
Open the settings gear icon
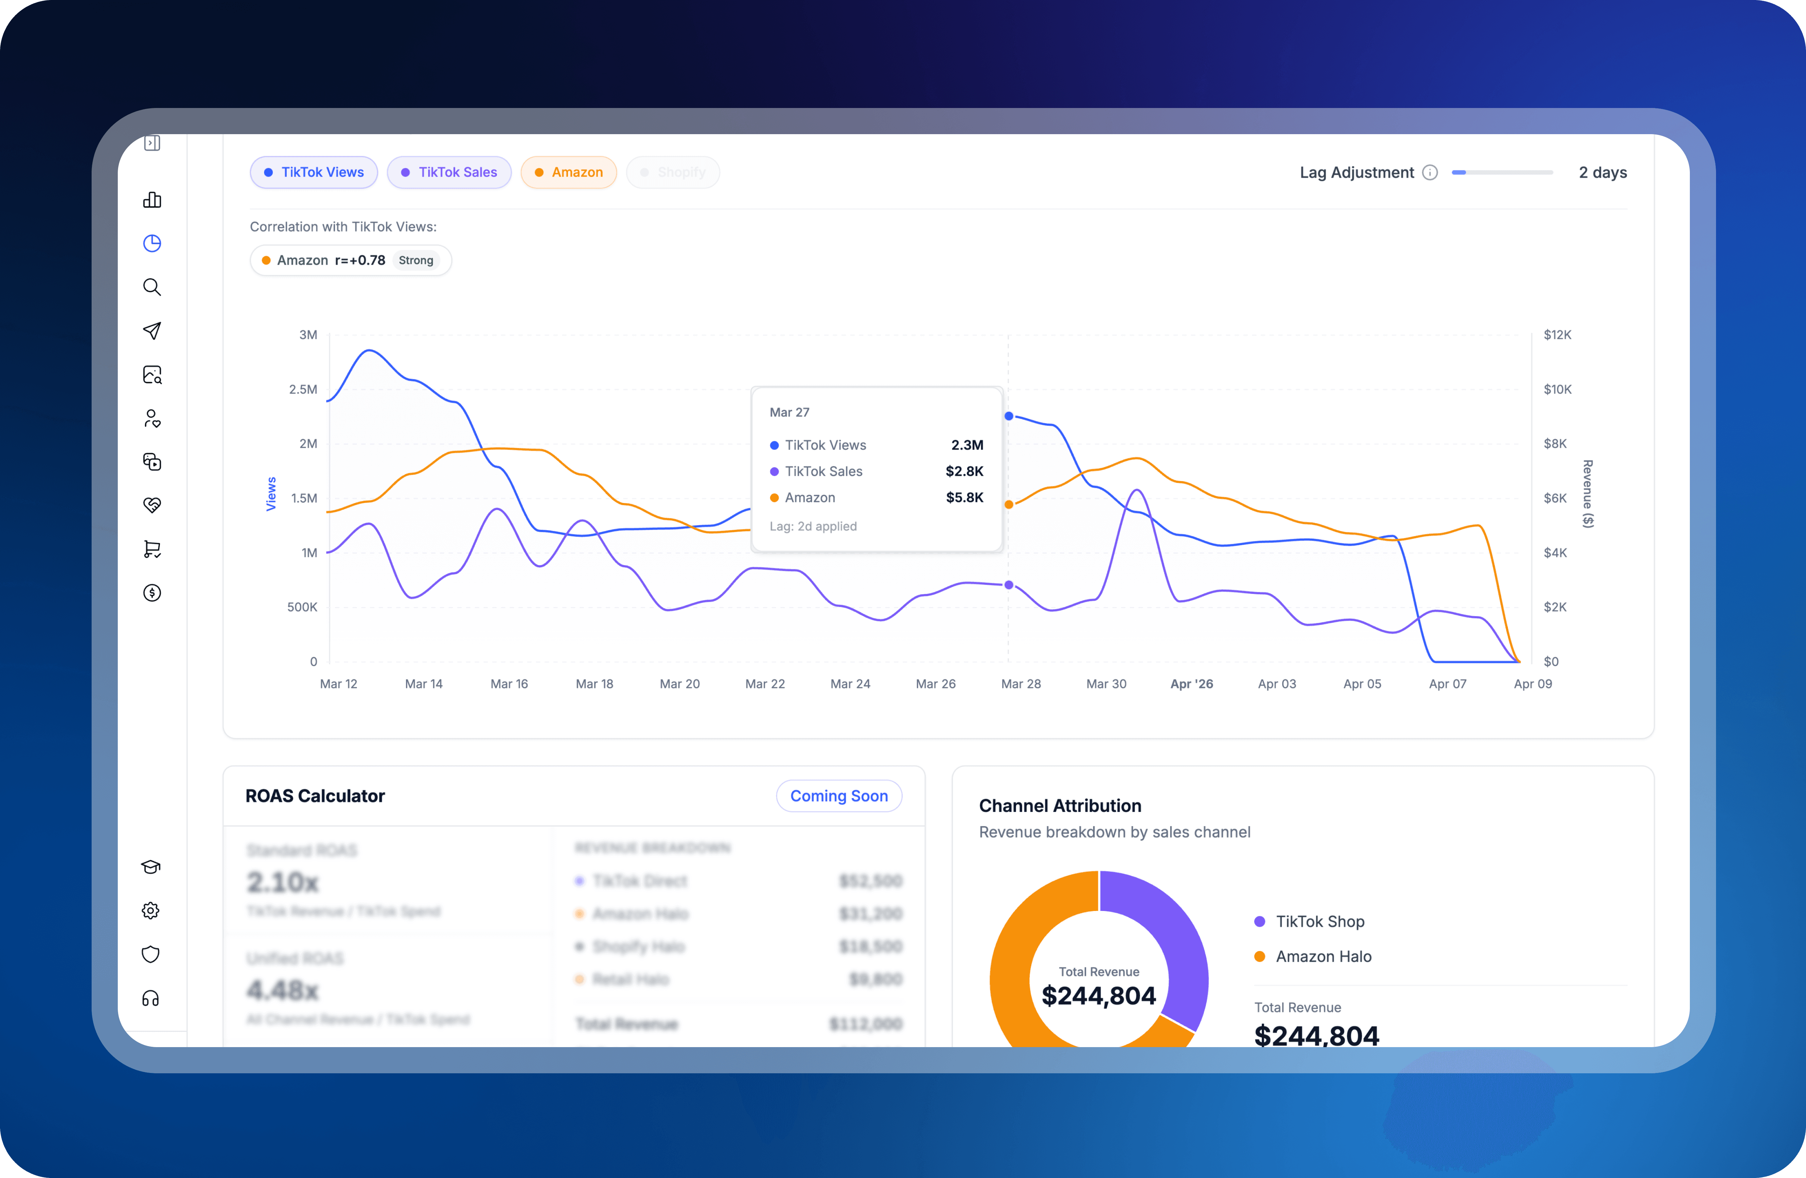(x=151, y=911)
